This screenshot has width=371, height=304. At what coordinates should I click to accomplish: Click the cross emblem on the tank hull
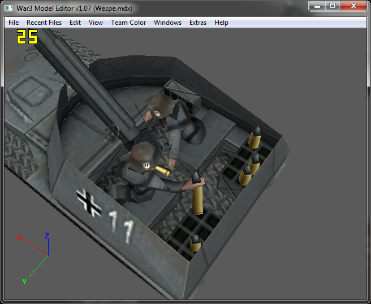(x=89, y=203)
